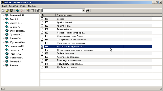Select Есенин С.А. in the author tree
Image resolution: width=163 pixels, height=91 pixels.
pyautogui.click(x=15, y=38)
